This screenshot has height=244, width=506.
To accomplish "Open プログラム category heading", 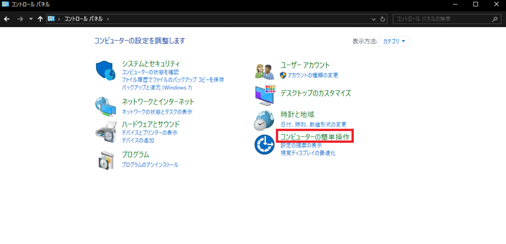I will point(135,154).
